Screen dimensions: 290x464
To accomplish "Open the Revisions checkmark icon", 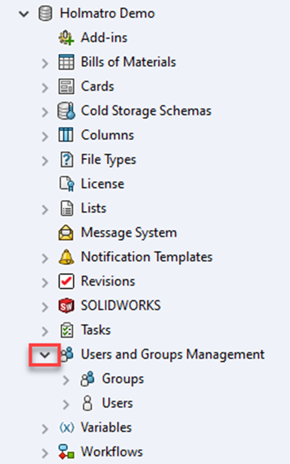I will pos(66,281).
